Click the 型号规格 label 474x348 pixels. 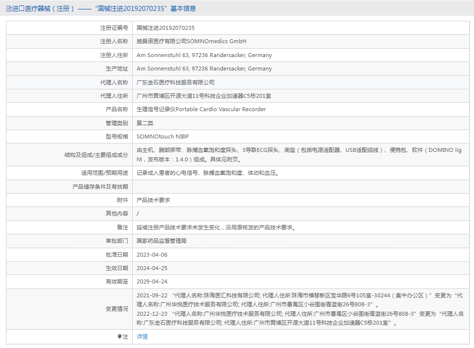click(117, 137)
